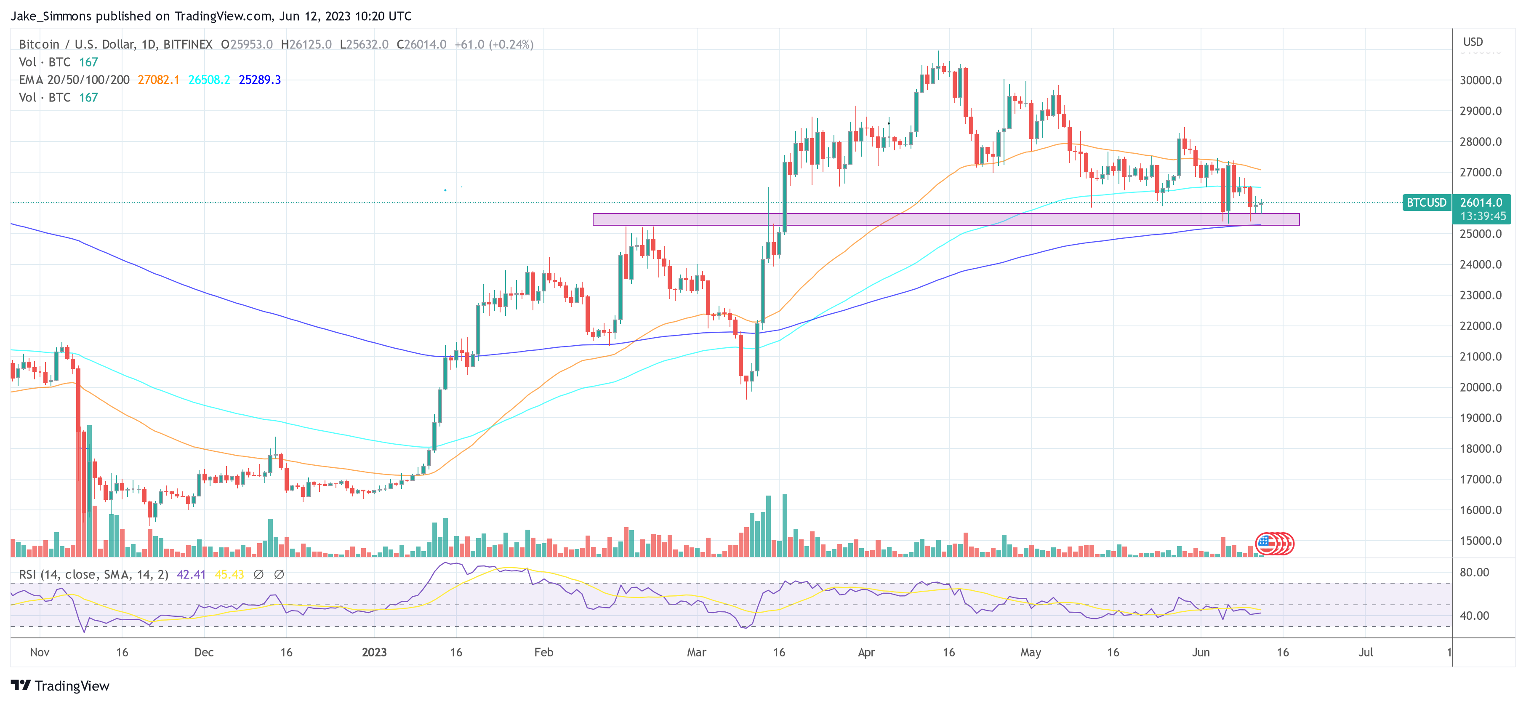Click the Jun label on time axis

pyautogui.click(x=1201, y=653)
